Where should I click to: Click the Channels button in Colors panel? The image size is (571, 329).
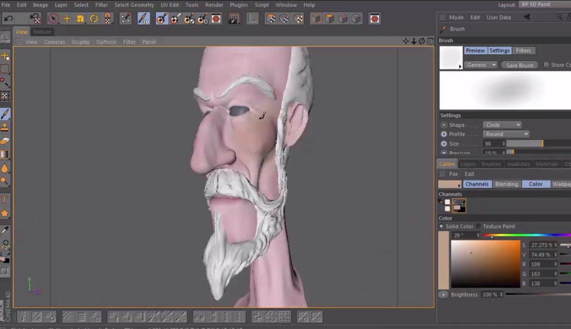click(x=477, y=184)
